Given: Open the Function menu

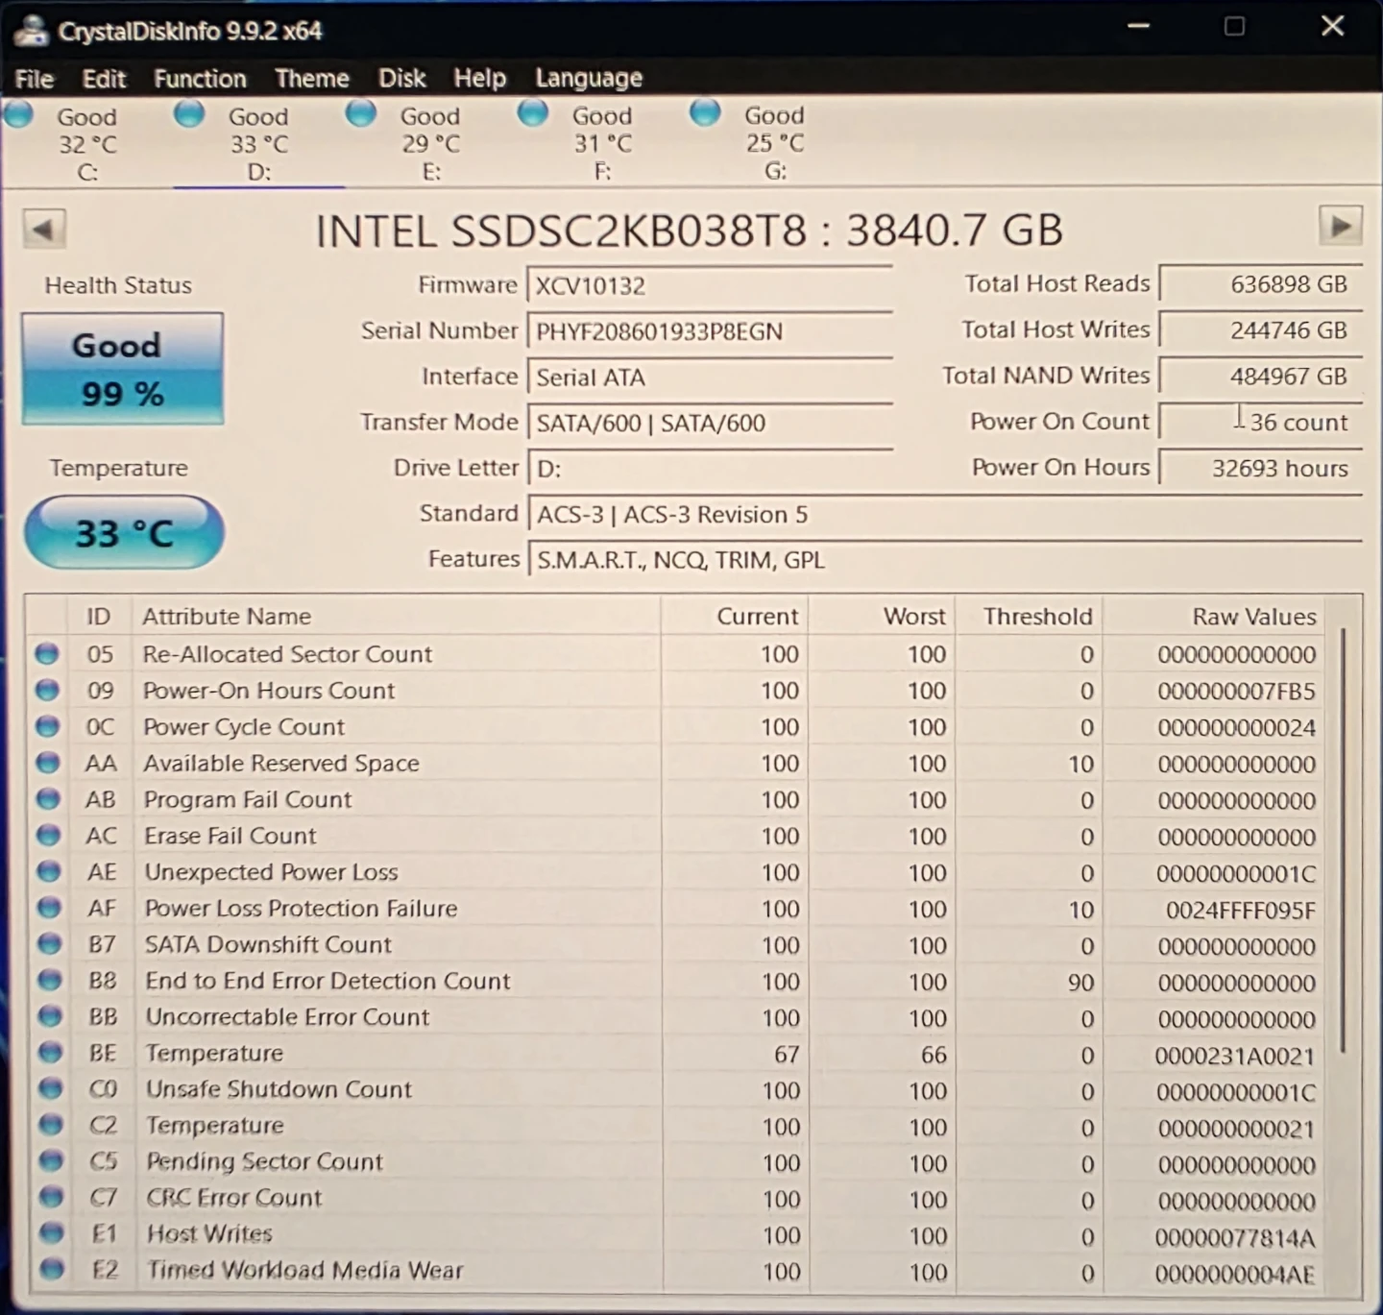Looking at the screenshot, I should tap(200, 79).
